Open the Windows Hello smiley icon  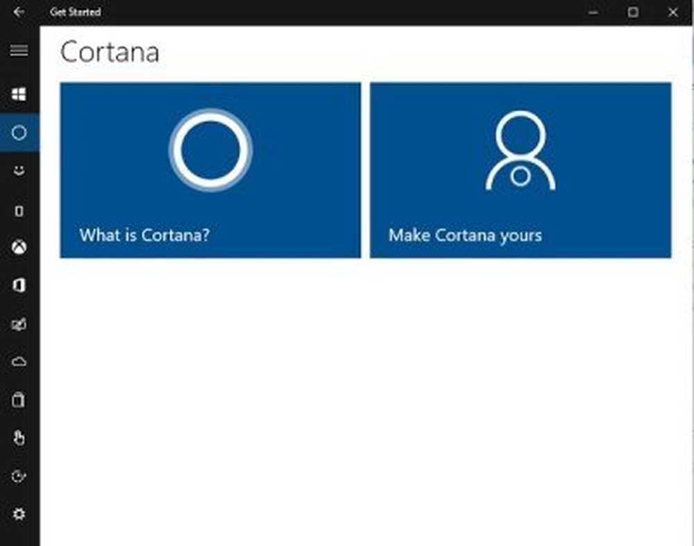pyautogui.click(x=19, y=171)
